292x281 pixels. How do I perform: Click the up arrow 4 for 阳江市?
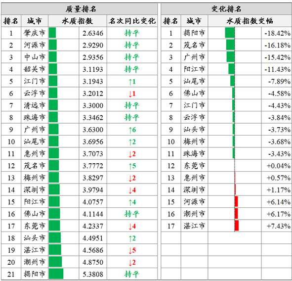pyautogui.click(x=132, y=202)
